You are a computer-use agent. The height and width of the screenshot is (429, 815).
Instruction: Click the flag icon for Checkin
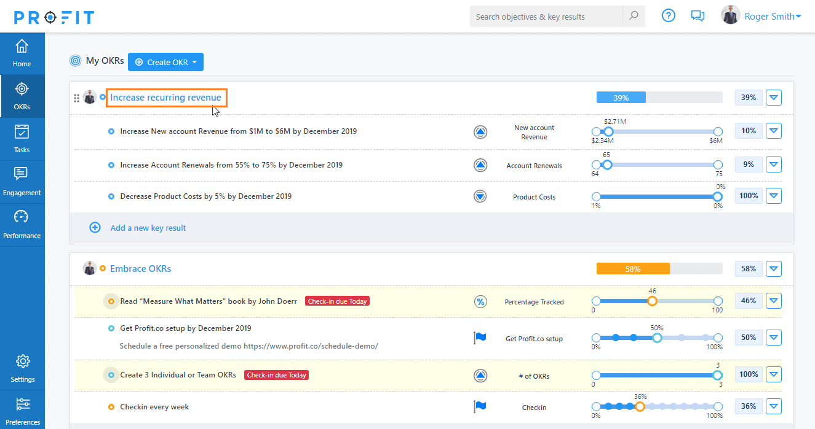click(x=480, y=406)
